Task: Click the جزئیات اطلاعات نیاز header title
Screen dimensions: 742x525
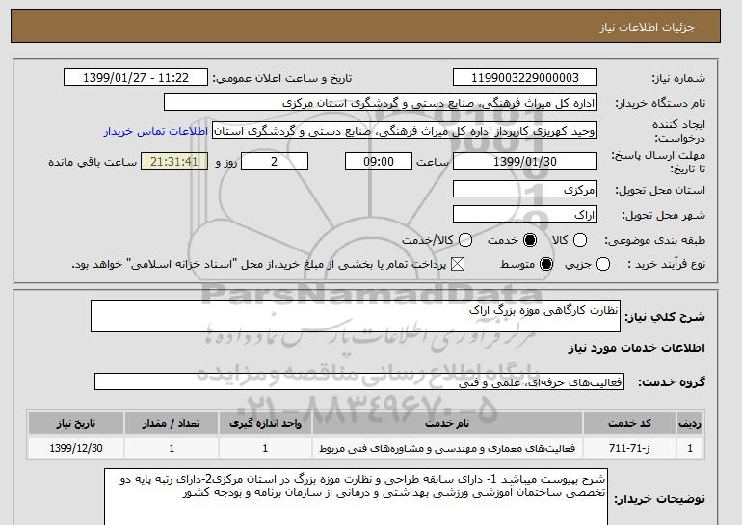Action: [647, 27]
